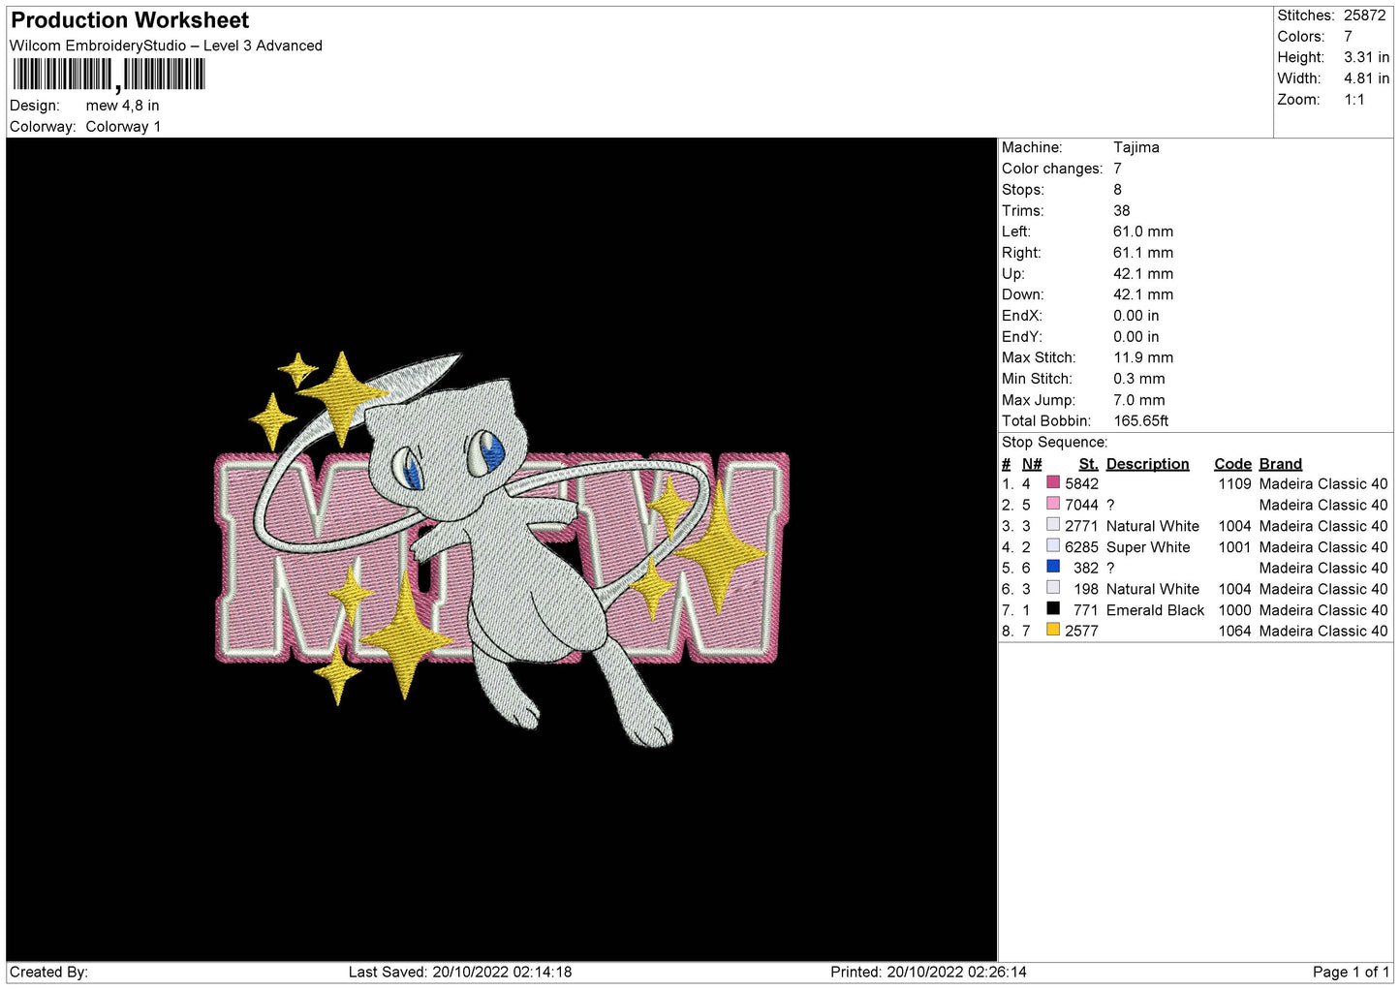Click the stops value 8
This screenshot has height=989, width=1400.
(1117, 190)
